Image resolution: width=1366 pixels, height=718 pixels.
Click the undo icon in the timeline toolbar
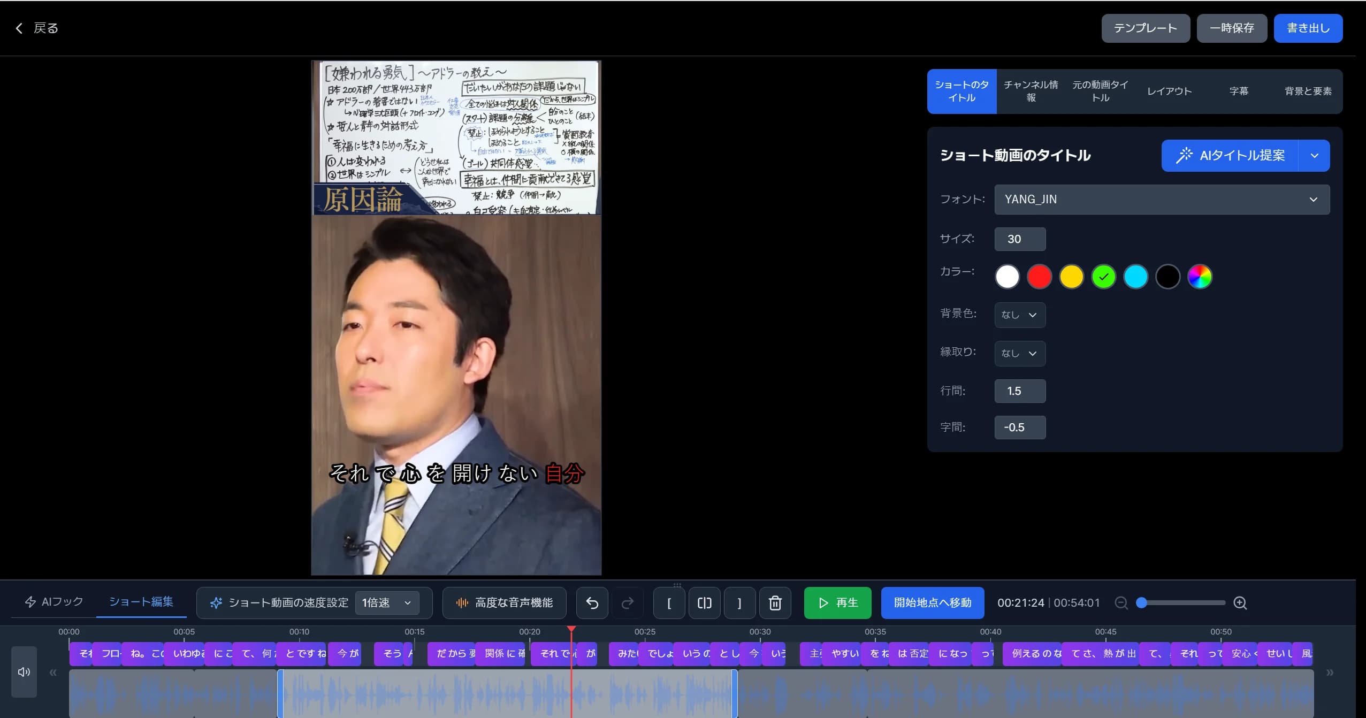[591, 602]
